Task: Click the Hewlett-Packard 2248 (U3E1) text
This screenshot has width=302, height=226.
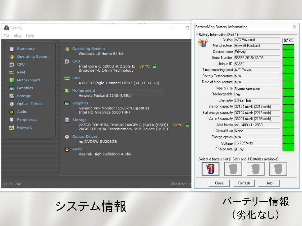Action: pos(105,96)
